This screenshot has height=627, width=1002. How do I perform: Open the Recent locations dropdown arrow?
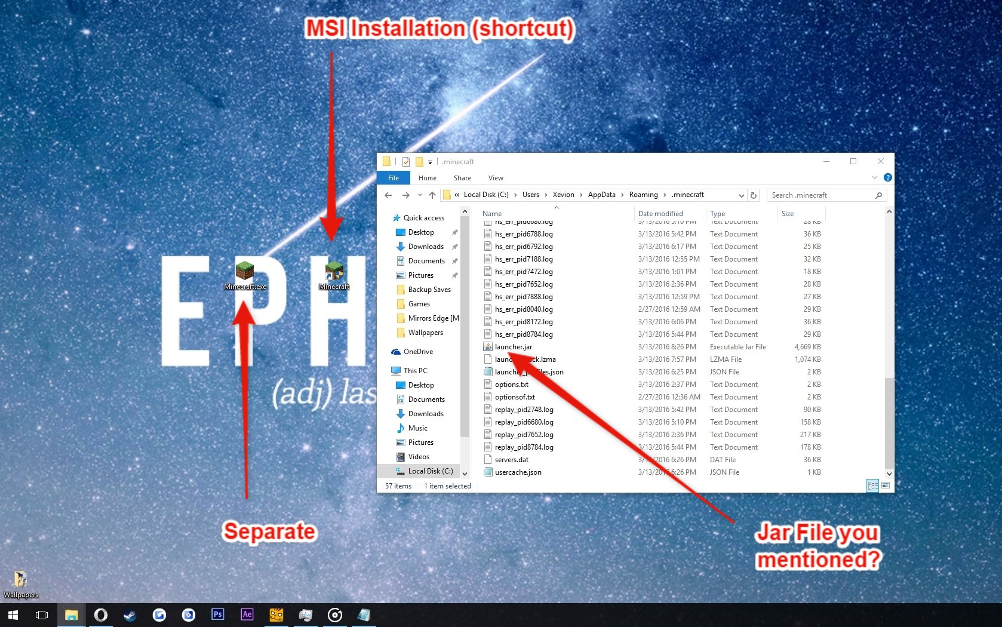(x=420, y=195)
